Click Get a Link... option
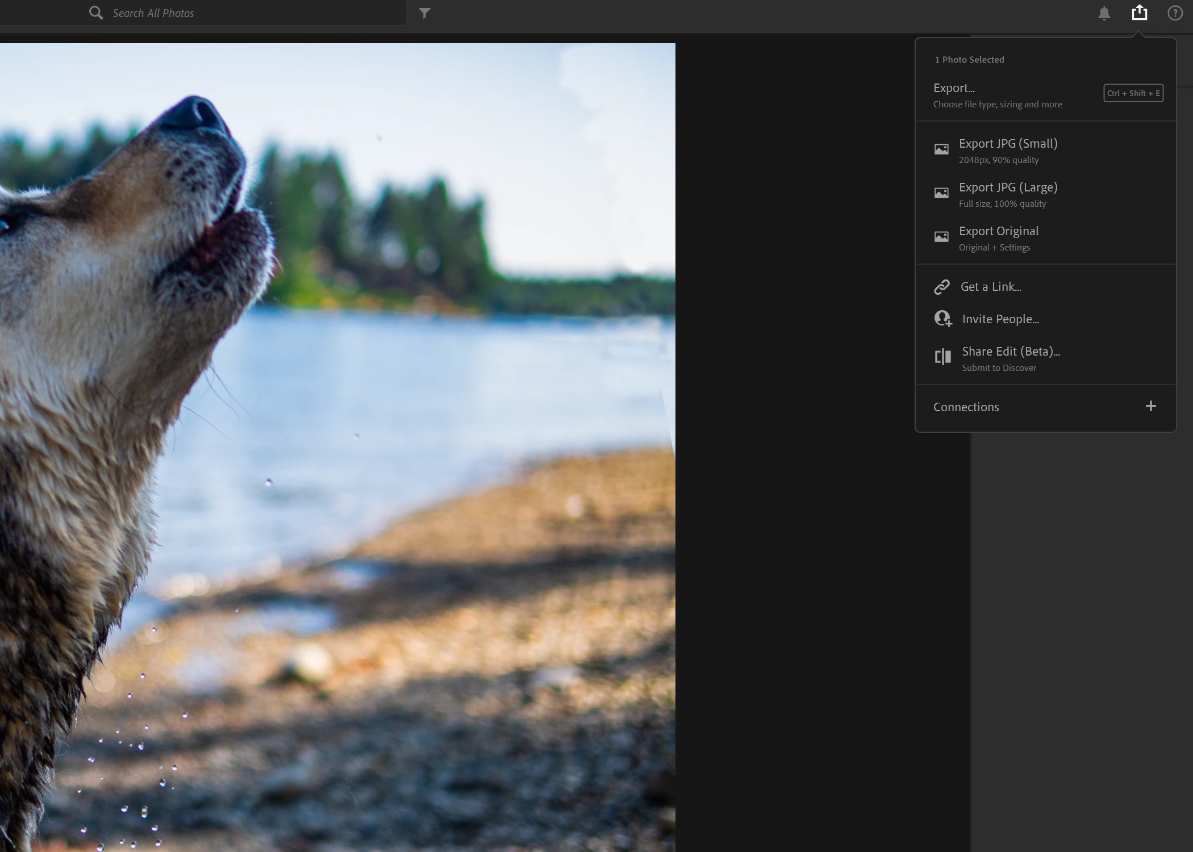This screenshot has height=852, width=1193. pyautogui.click(x=990, y=287)
